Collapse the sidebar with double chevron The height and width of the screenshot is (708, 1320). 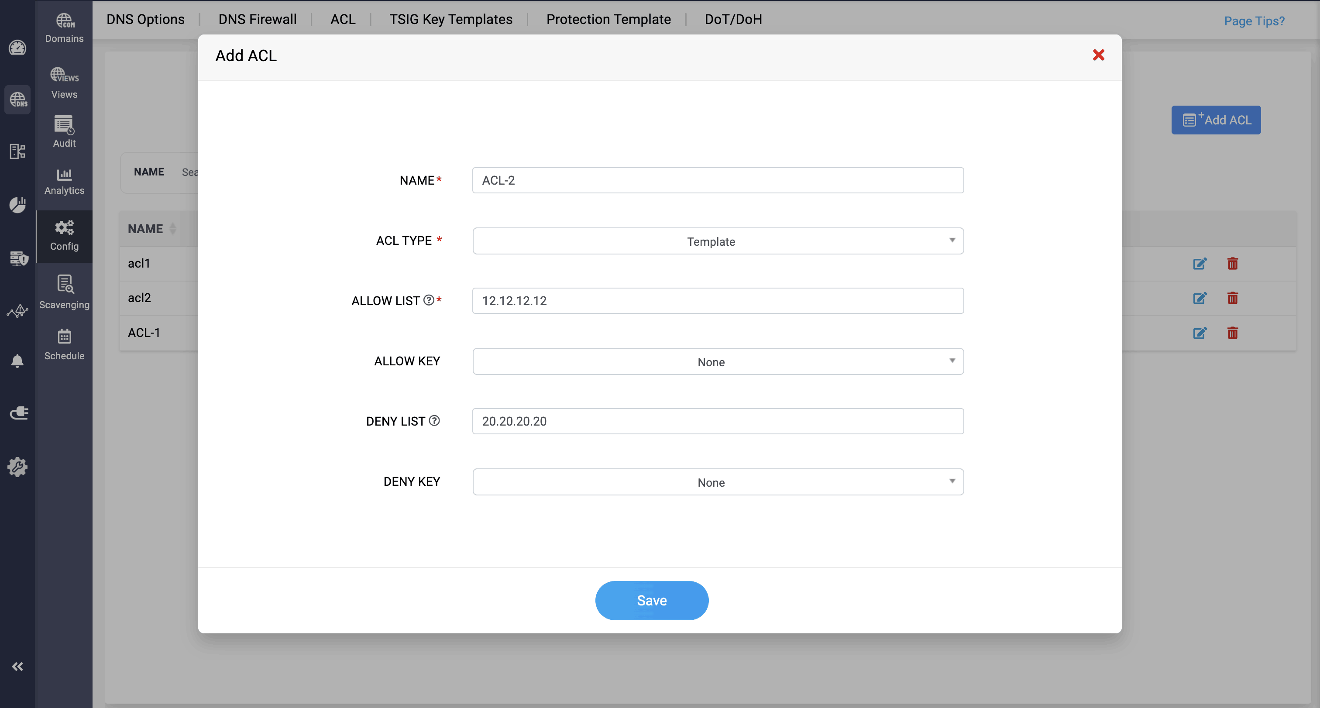coord(17,666)
